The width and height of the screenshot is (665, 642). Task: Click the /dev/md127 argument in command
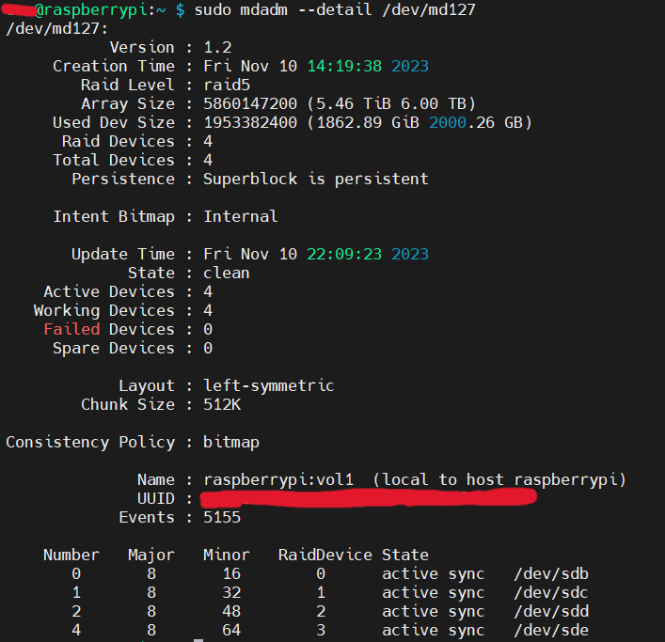(429, 9)
